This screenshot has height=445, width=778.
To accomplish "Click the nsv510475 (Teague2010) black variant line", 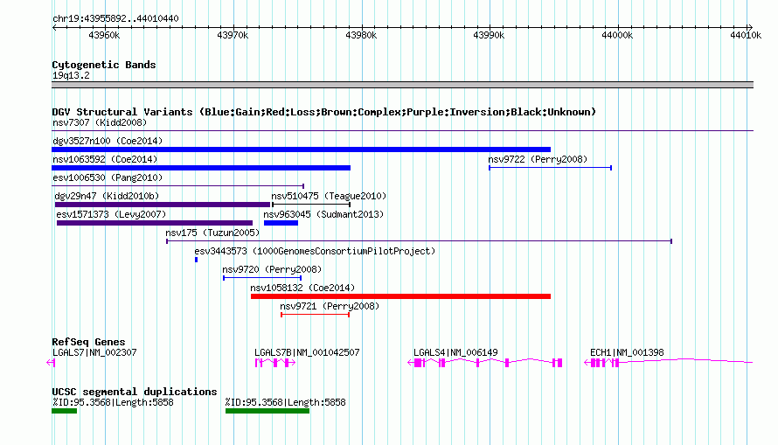I will coord(311,205).
